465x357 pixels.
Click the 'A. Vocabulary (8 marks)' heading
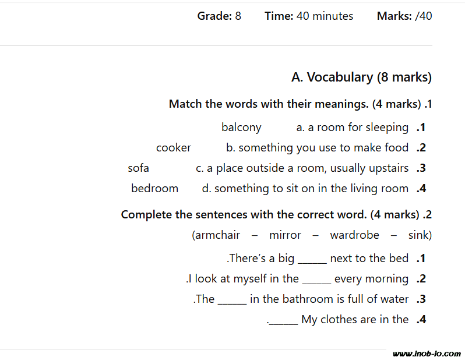point(361,77)
